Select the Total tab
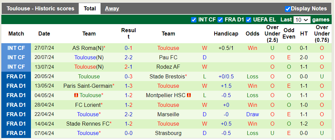Viewport: 335px width, 140px height. [x=90, y=9]
